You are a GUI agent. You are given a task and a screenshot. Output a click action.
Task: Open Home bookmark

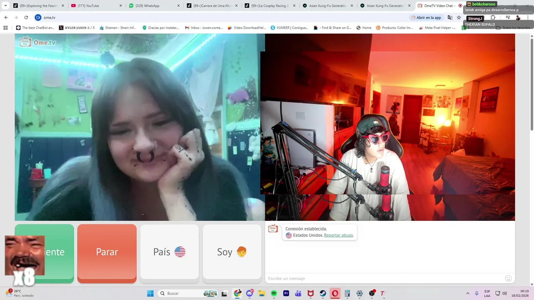pyautogui.click(x=364, y=27)
